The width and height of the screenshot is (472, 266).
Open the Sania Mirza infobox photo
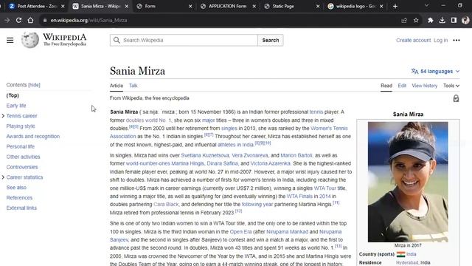[x=408, y=182]
